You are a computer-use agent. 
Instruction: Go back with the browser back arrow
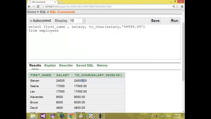tap(29, 7)
